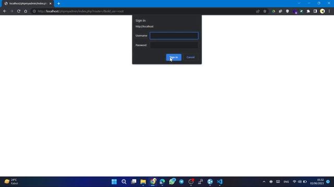This screenshot has height=187, width=334.
Task: Open the weather widget showing Kabul
Action: tap(11, 182)
